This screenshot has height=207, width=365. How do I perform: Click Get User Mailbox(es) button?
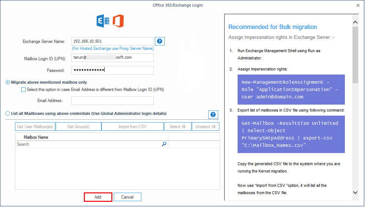pyautogui.click(x=35, y=127)
